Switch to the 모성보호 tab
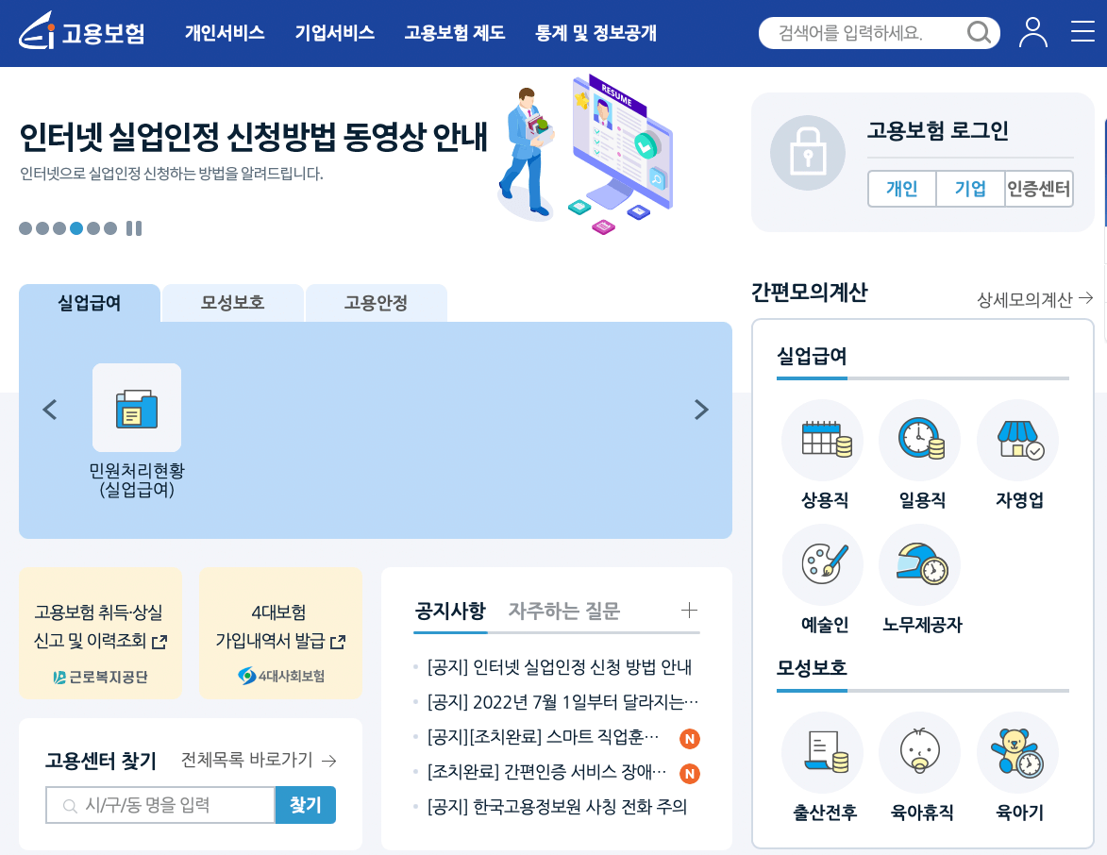 (232, 303)
